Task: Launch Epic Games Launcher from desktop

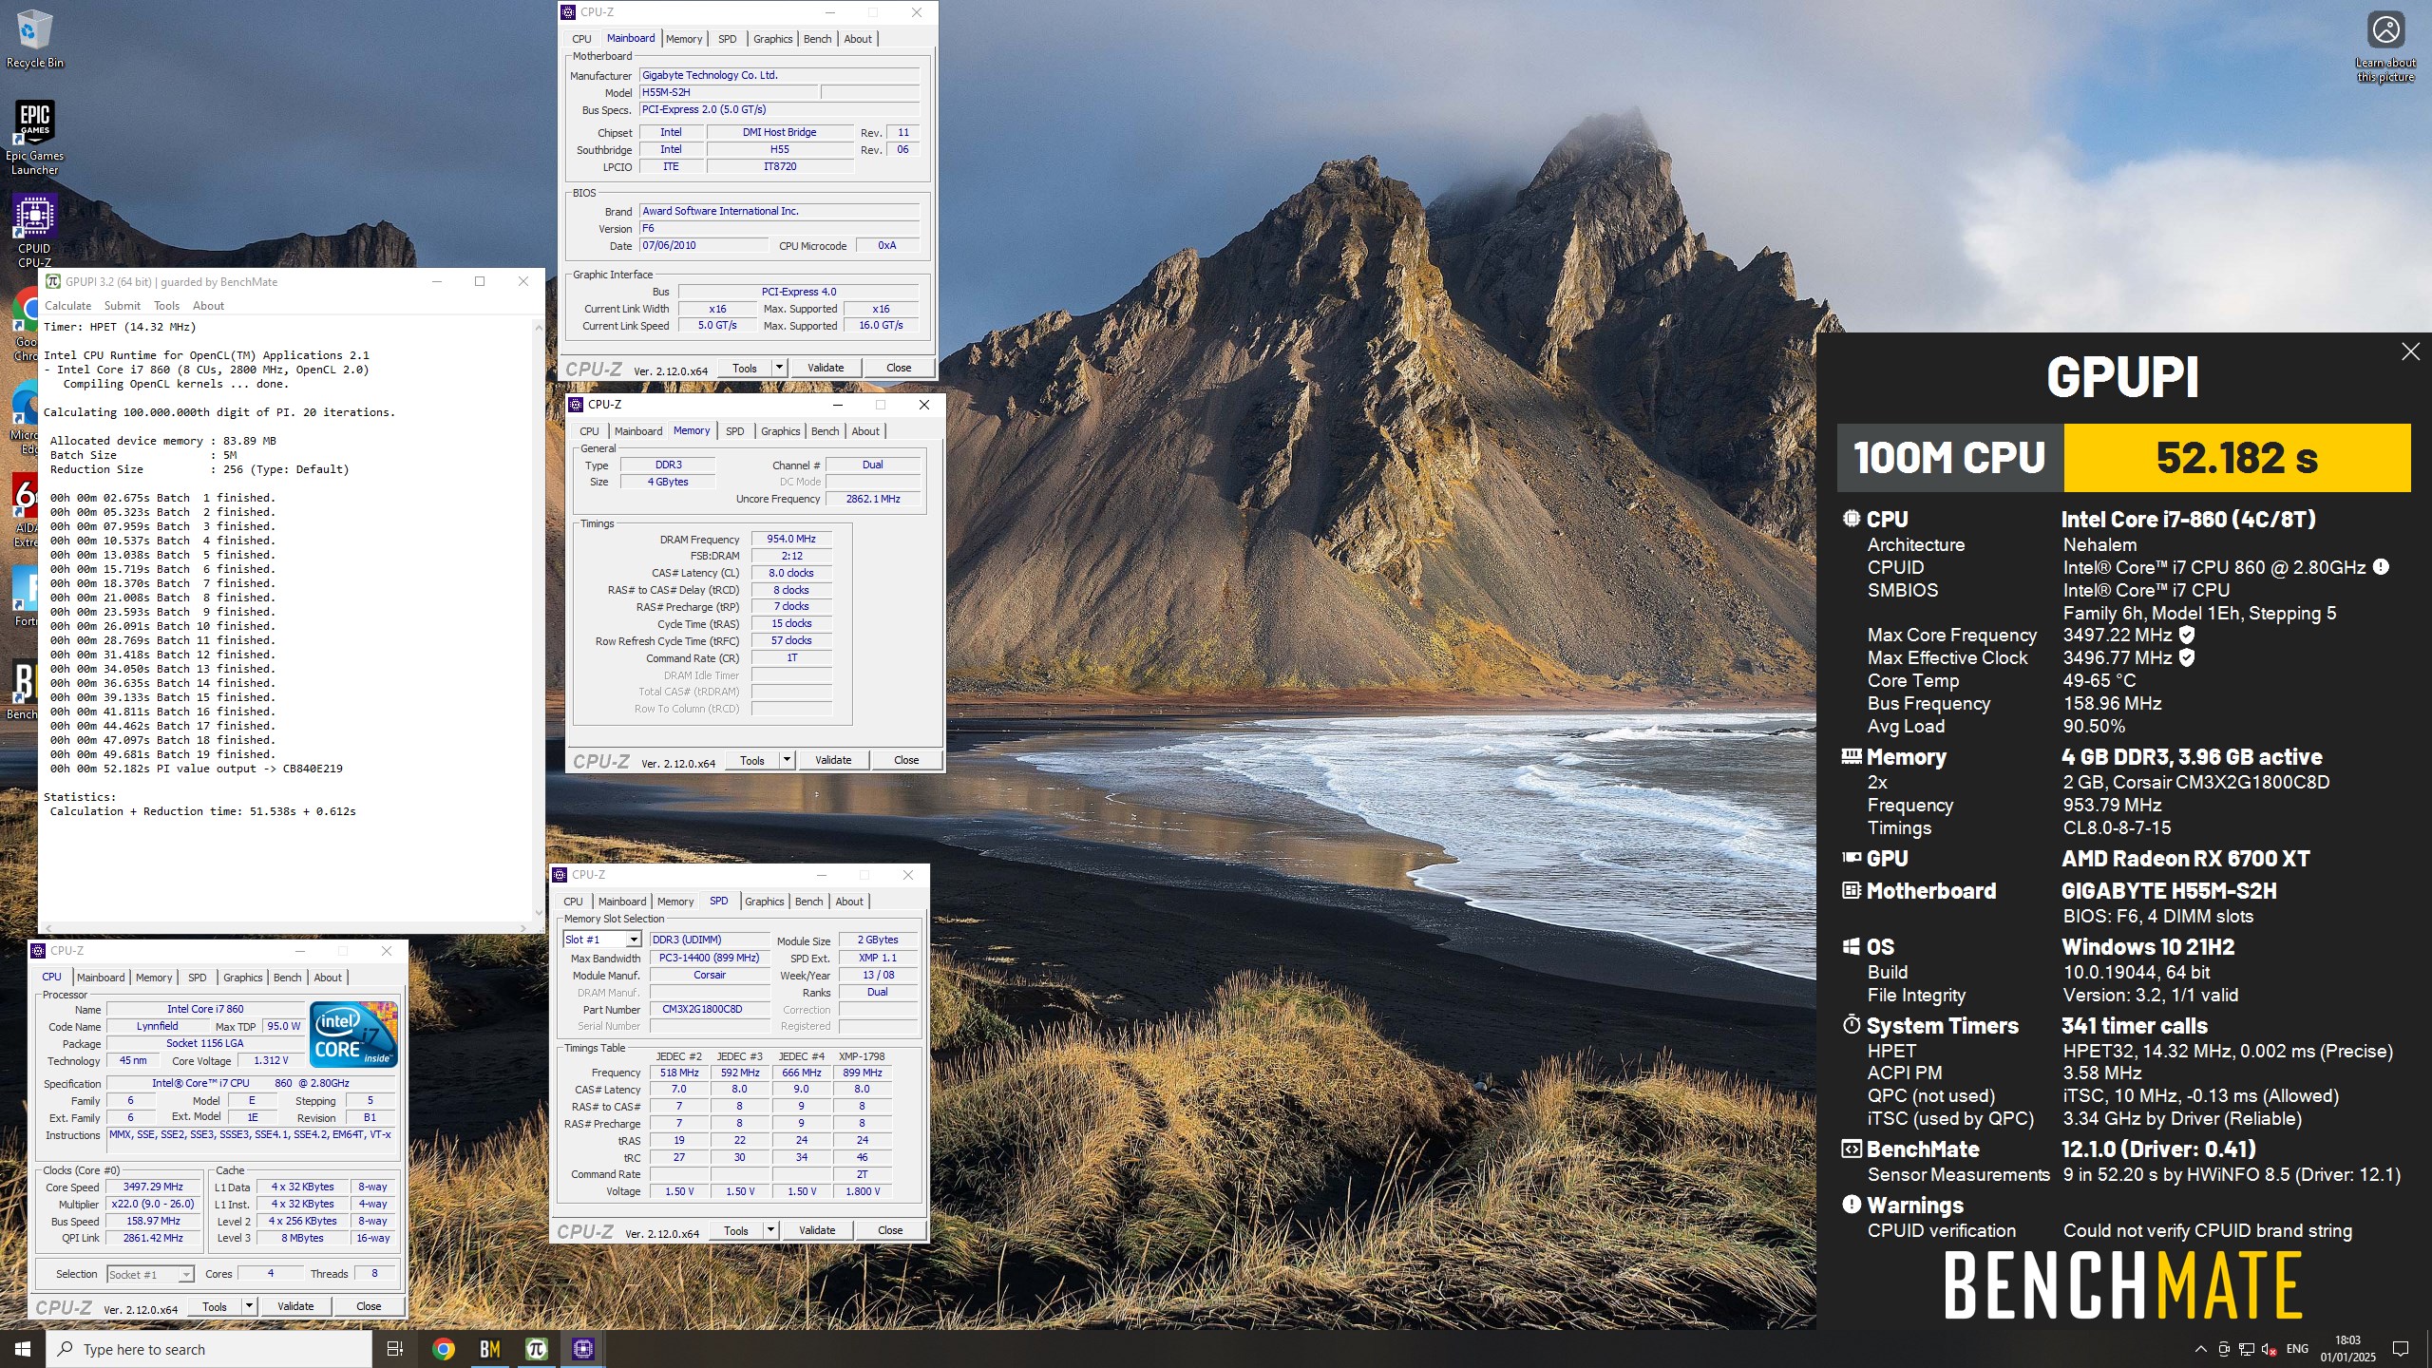Action: 34,138
